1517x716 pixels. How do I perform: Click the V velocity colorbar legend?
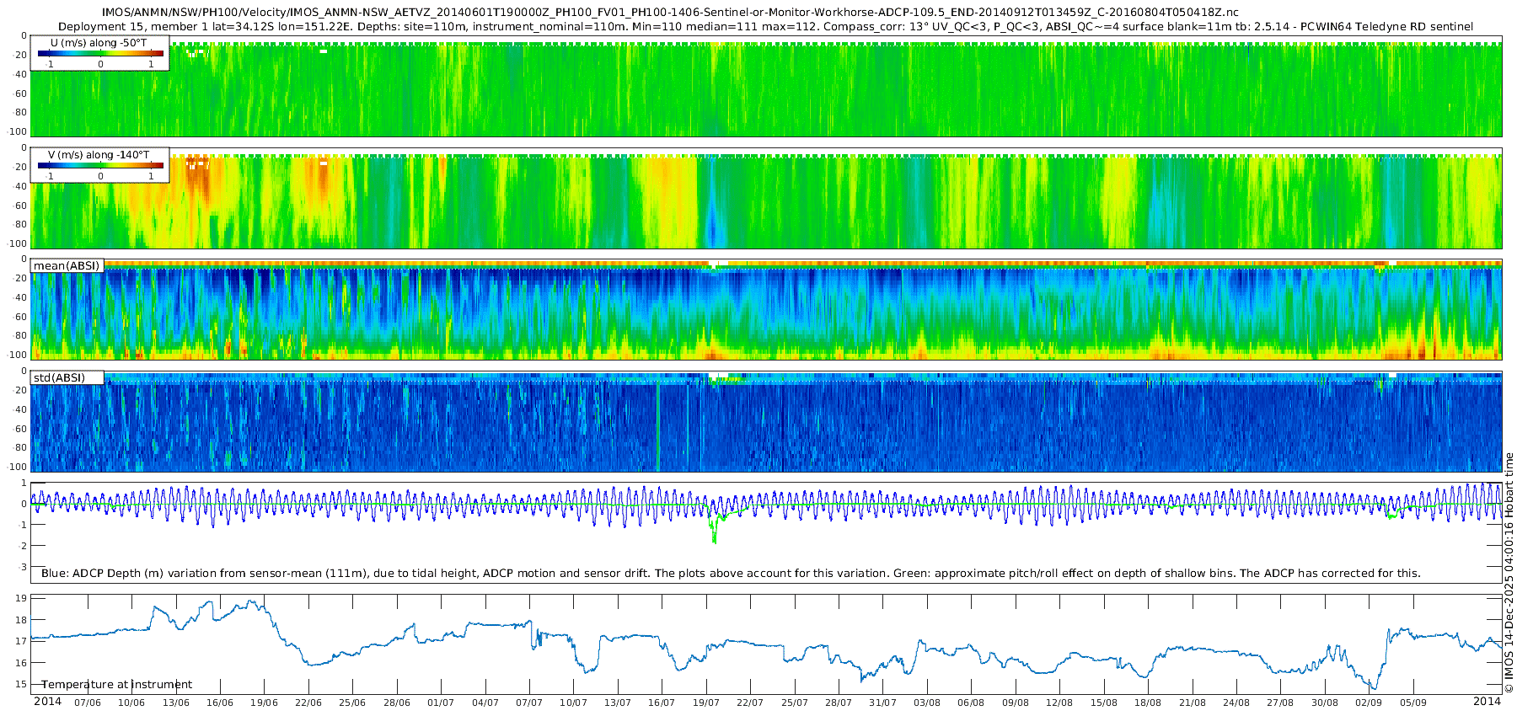click(100, 166)
